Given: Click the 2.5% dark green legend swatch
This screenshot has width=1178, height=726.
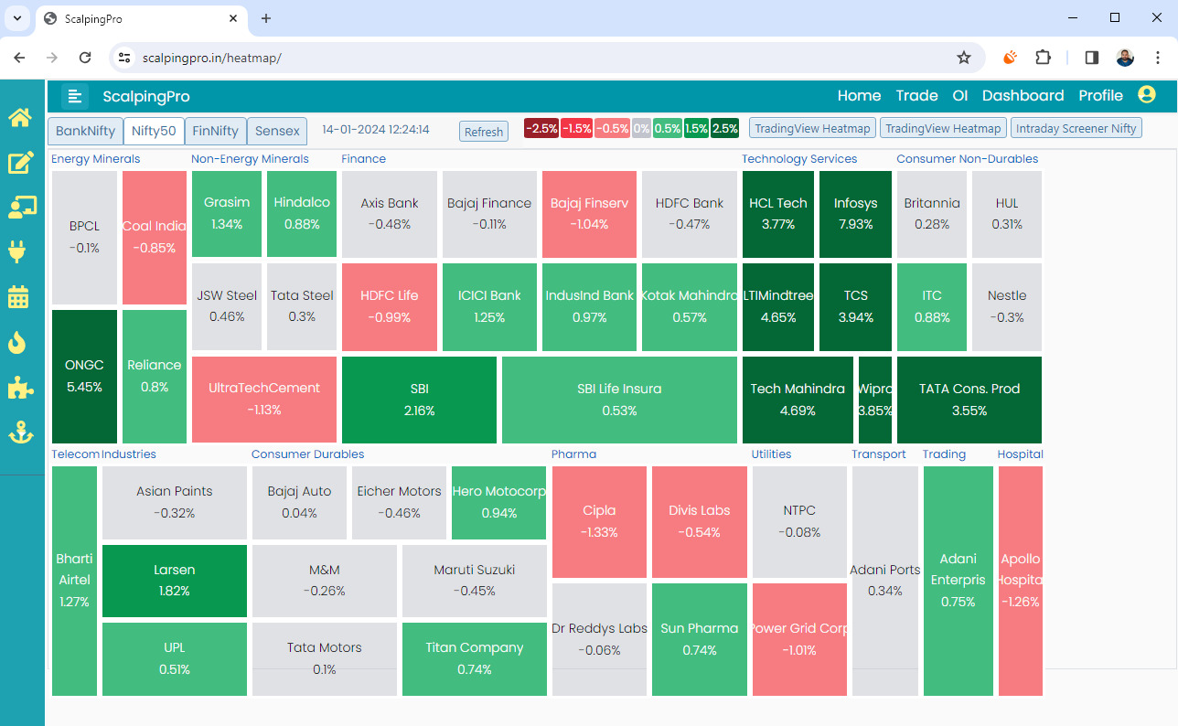Looking at the screenshot, I should coord(724,128).
